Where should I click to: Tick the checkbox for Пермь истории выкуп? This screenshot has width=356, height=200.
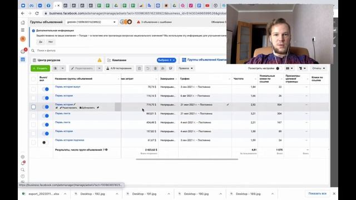click(x=33, y=89)
